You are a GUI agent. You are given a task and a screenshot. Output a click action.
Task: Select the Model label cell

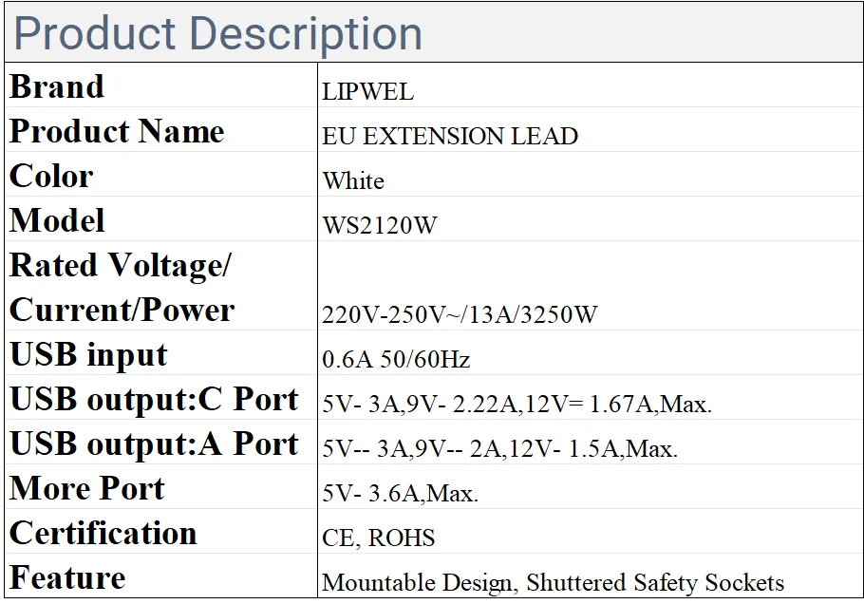(57, 220)
